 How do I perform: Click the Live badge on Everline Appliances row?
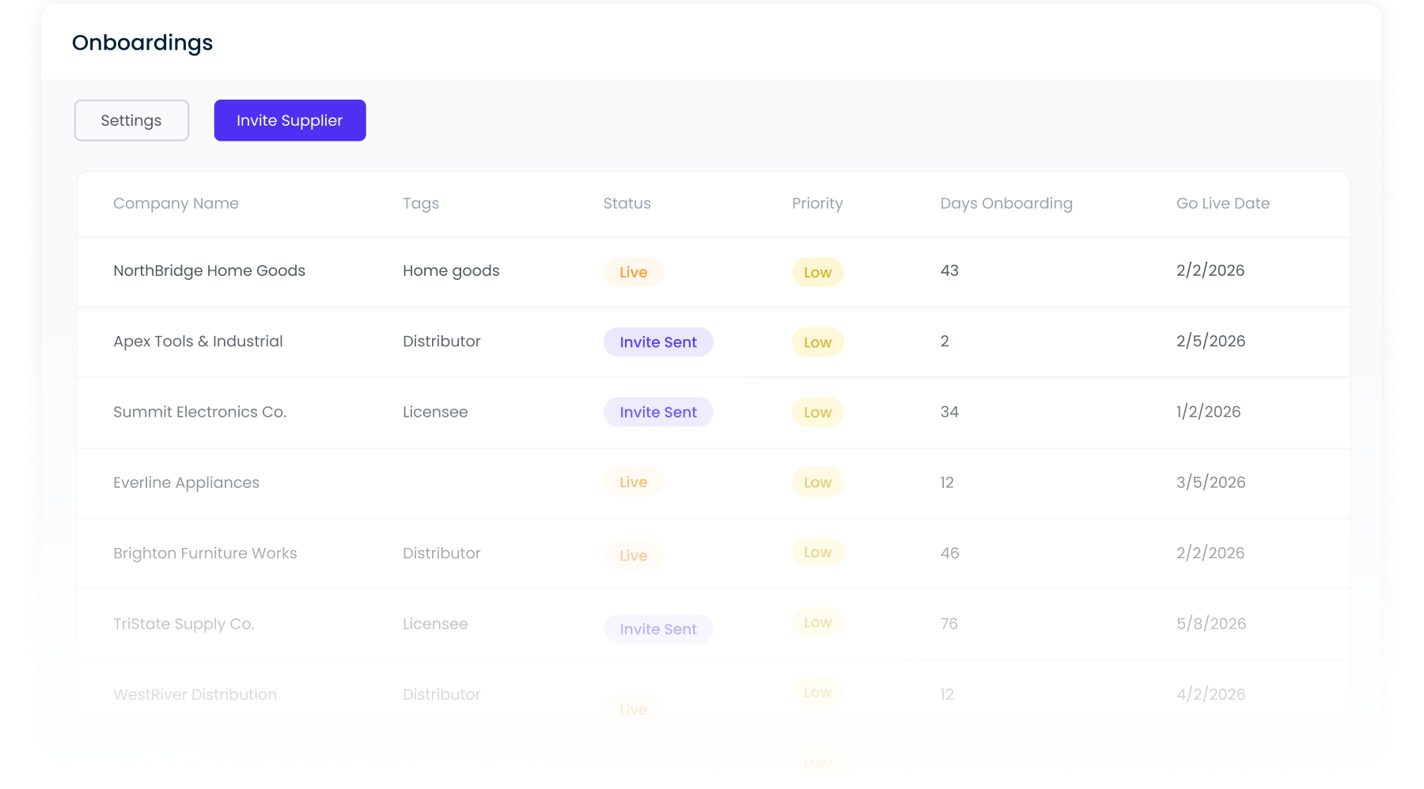633,482
